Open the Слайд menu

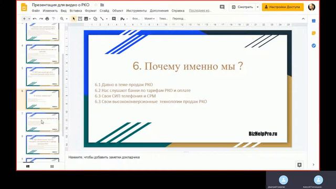[x=104, y=10]
